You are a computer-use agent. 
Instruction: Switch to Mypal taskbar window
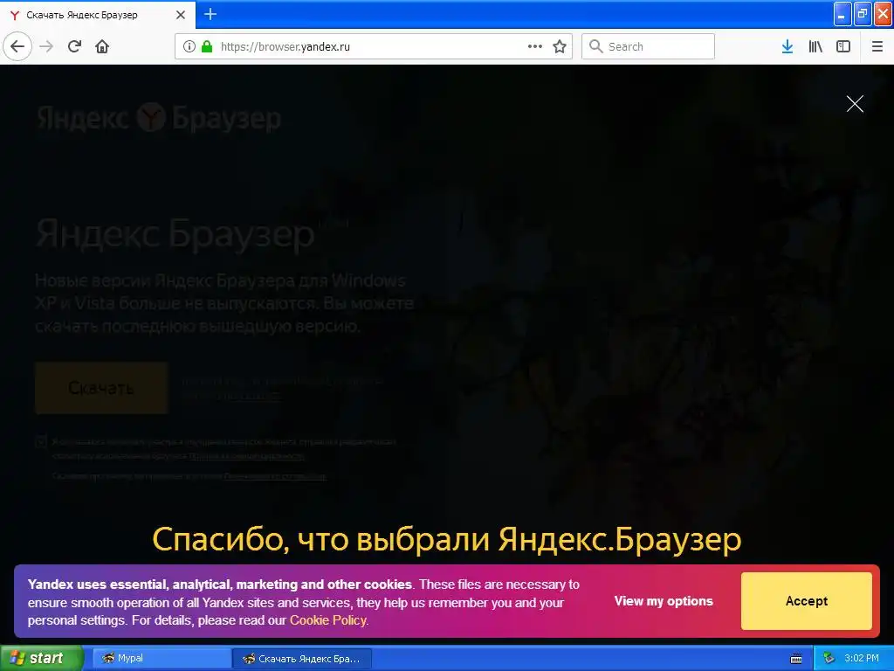161,658
